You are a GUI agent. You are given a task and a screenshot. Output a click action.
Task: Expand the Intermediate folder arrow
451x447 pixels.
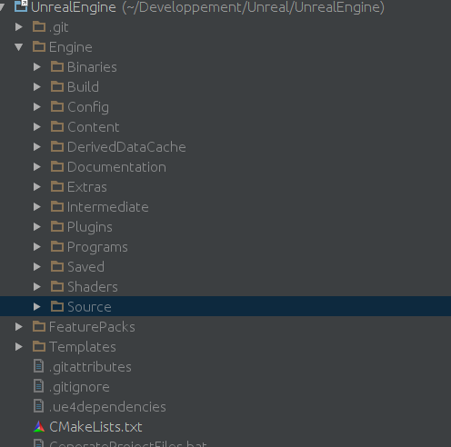pyautogui.click(x=37, y=206)
